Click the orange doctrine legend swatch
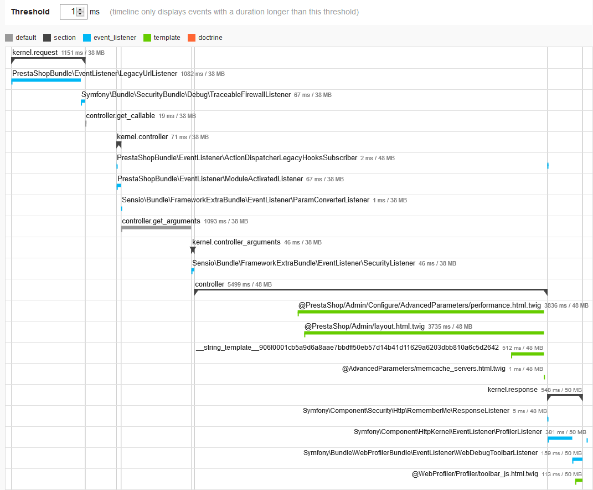The image size is (593, 490). point(192,38)
